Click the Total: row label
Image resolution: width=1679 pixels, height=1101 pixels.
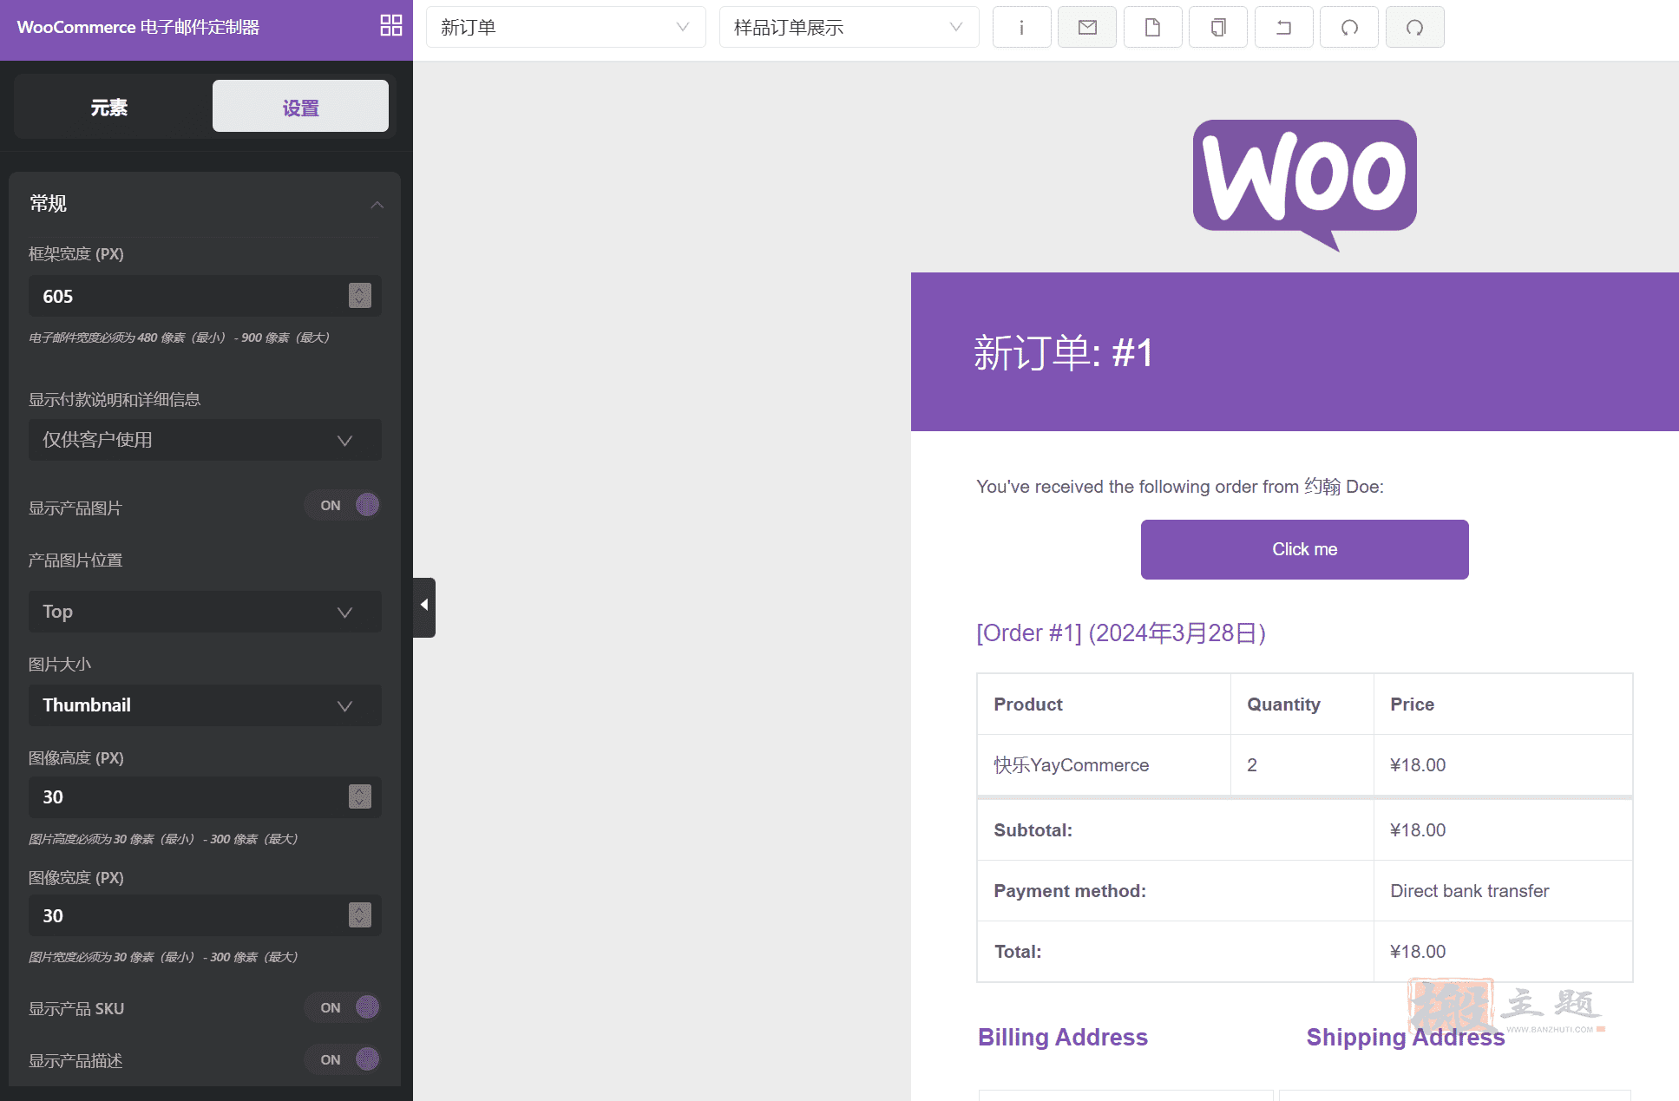coord(1018,952)
